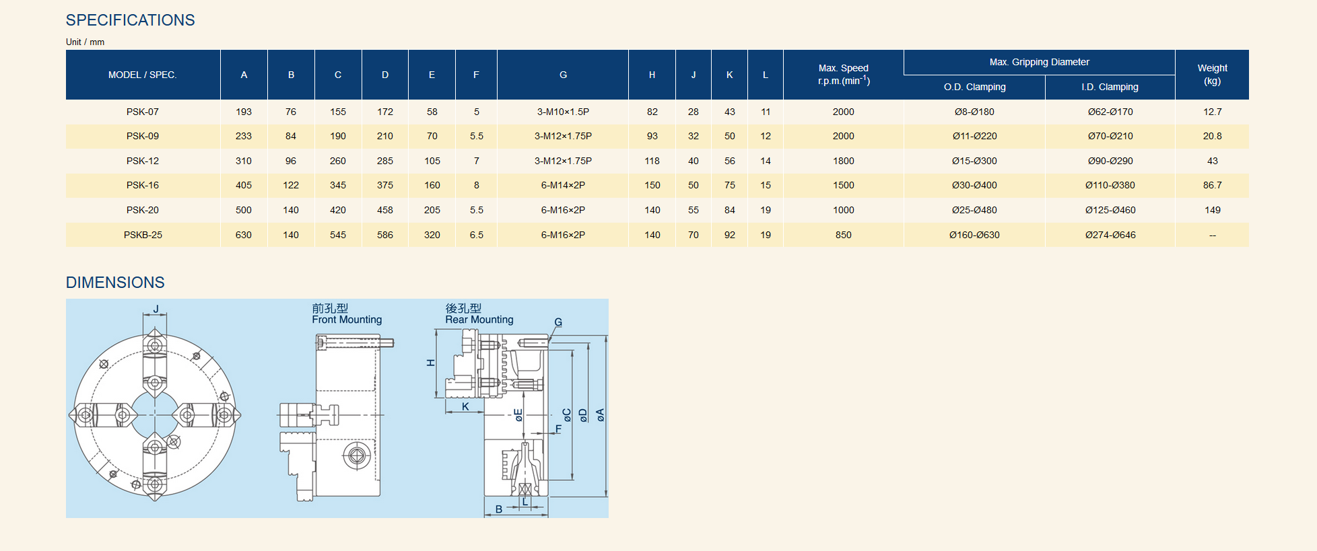Viewport: 1317px width, 551px height.
Task: Click the SPECIFICATIONS section heading
Action: coord(130,20)
